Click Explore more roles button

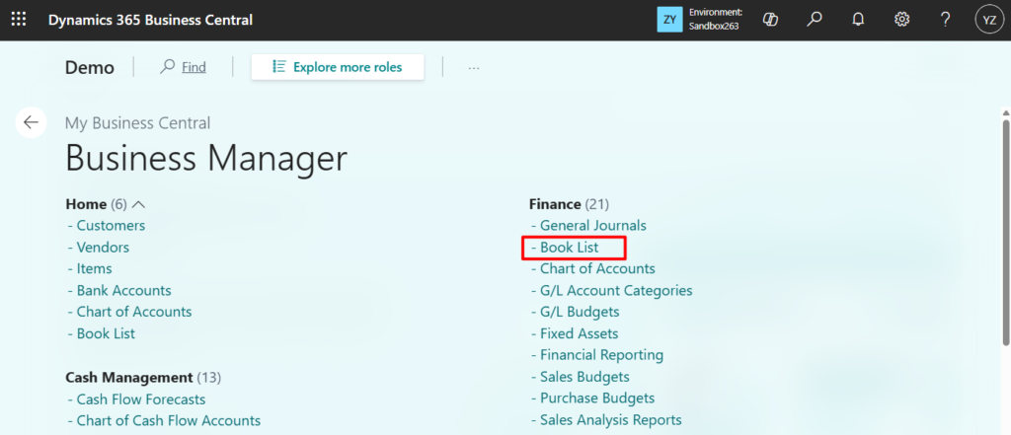338,67
